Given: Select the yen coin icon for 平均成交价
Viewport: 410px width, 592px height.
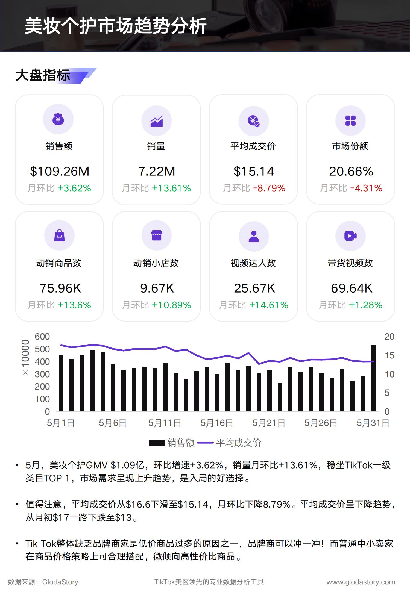Looking at the screenshot, I should point(254,121).
